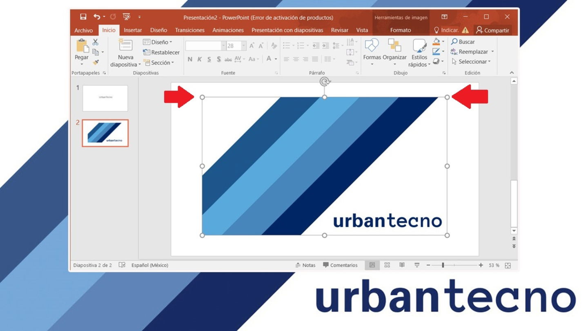Toggle italic K formatting
The height and width of the screenshot is (331, 588).
point(199,59)
